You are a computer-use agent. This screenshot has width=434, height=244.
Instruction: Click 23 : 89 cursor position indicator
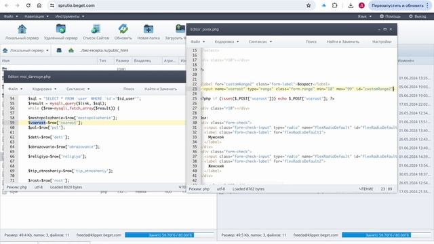(387, 189)
